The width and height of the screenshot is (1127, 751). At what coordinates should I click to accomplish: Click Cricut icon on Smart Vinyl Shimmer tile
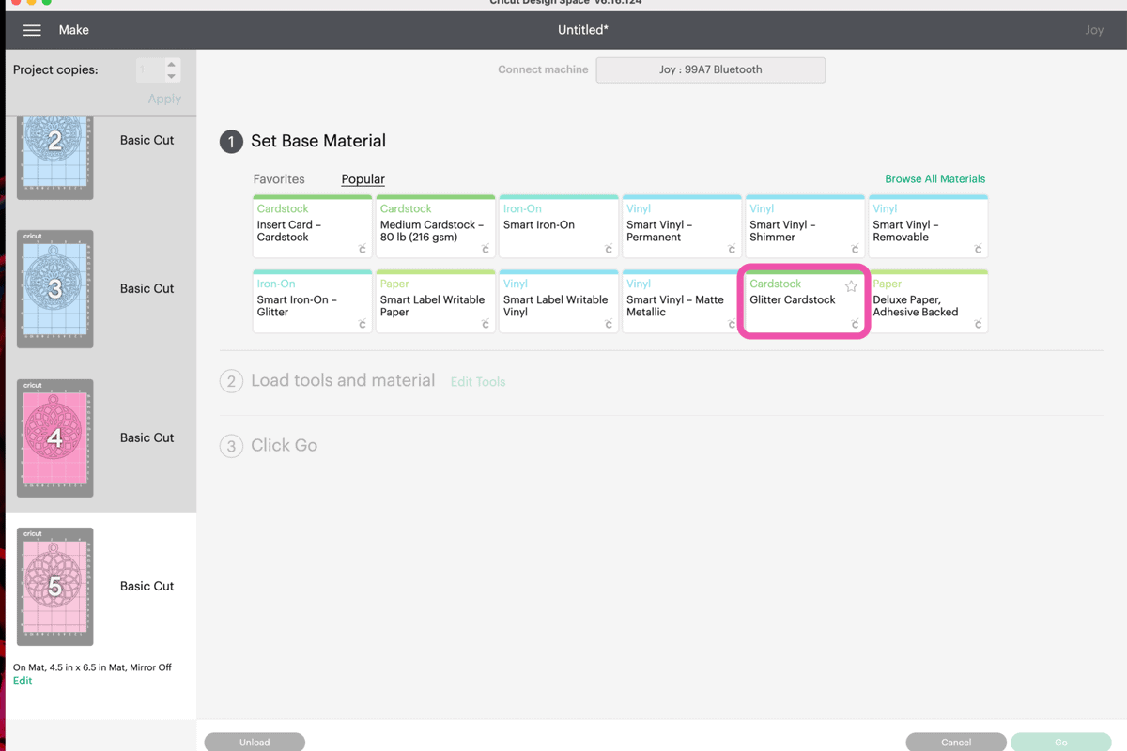tap(855, 249)
